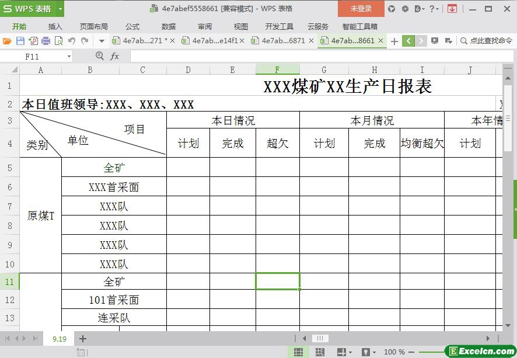Click the presentation screen icon near the tabs

click(x=435, y=41)
